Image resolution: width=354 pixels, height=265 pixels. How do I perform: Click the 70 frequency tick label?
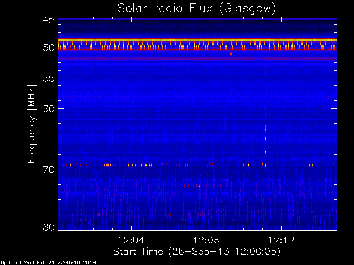[49, 169]
